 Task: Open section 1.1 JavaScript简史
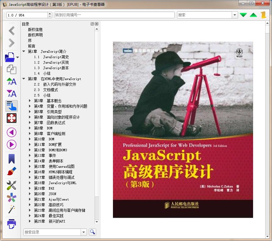(51, 57)
